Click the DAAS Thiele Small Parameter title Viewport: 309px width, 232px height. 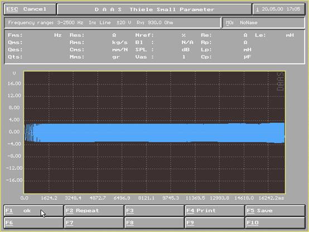(154, 10)
